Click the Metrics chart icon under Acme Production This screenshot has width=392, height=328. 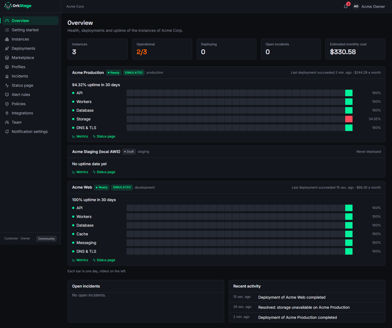[x=74, y=136]
